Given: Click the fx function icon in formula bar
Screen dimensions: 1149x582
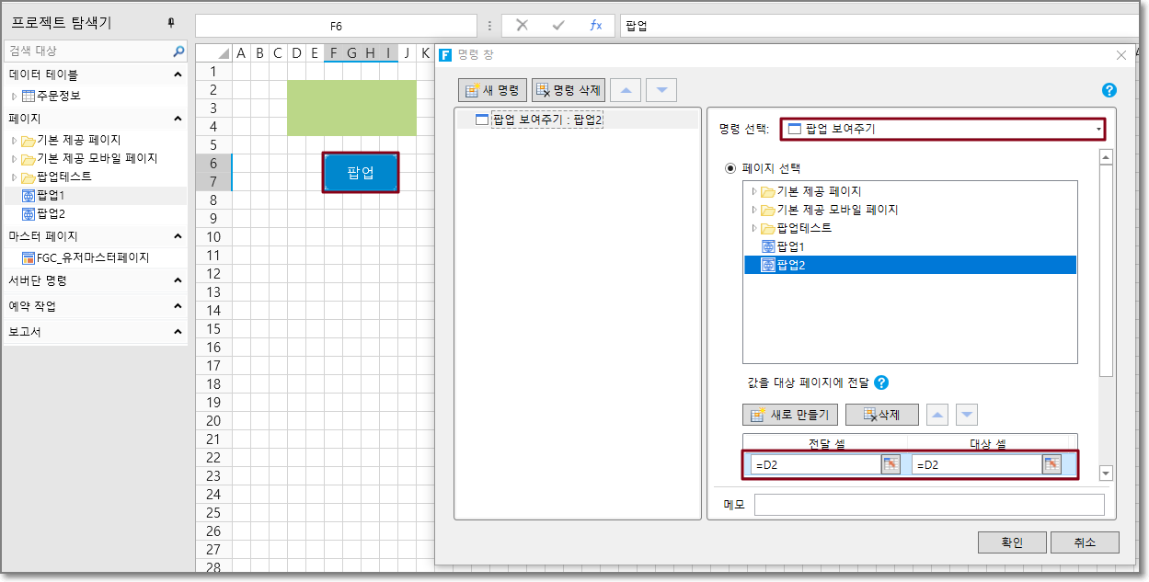Looking at the screenshot, I should pyautogui.click(x=595, y=26).
